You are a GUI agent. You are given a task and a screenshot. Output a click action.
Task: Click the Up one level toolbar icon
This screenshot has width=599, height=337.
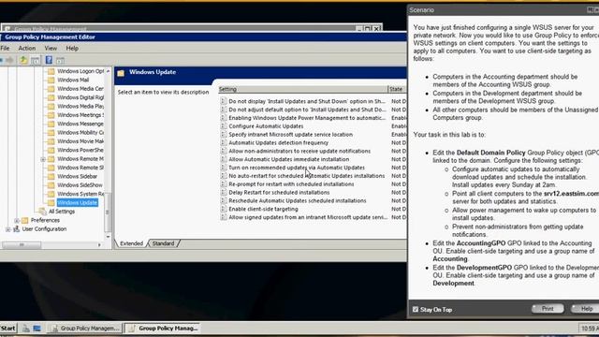pos(23,60)
